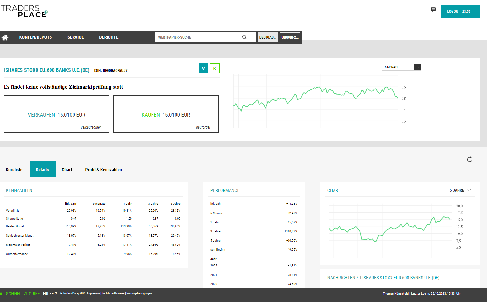
Task: Open Service menu
Action: pos(75,37)
